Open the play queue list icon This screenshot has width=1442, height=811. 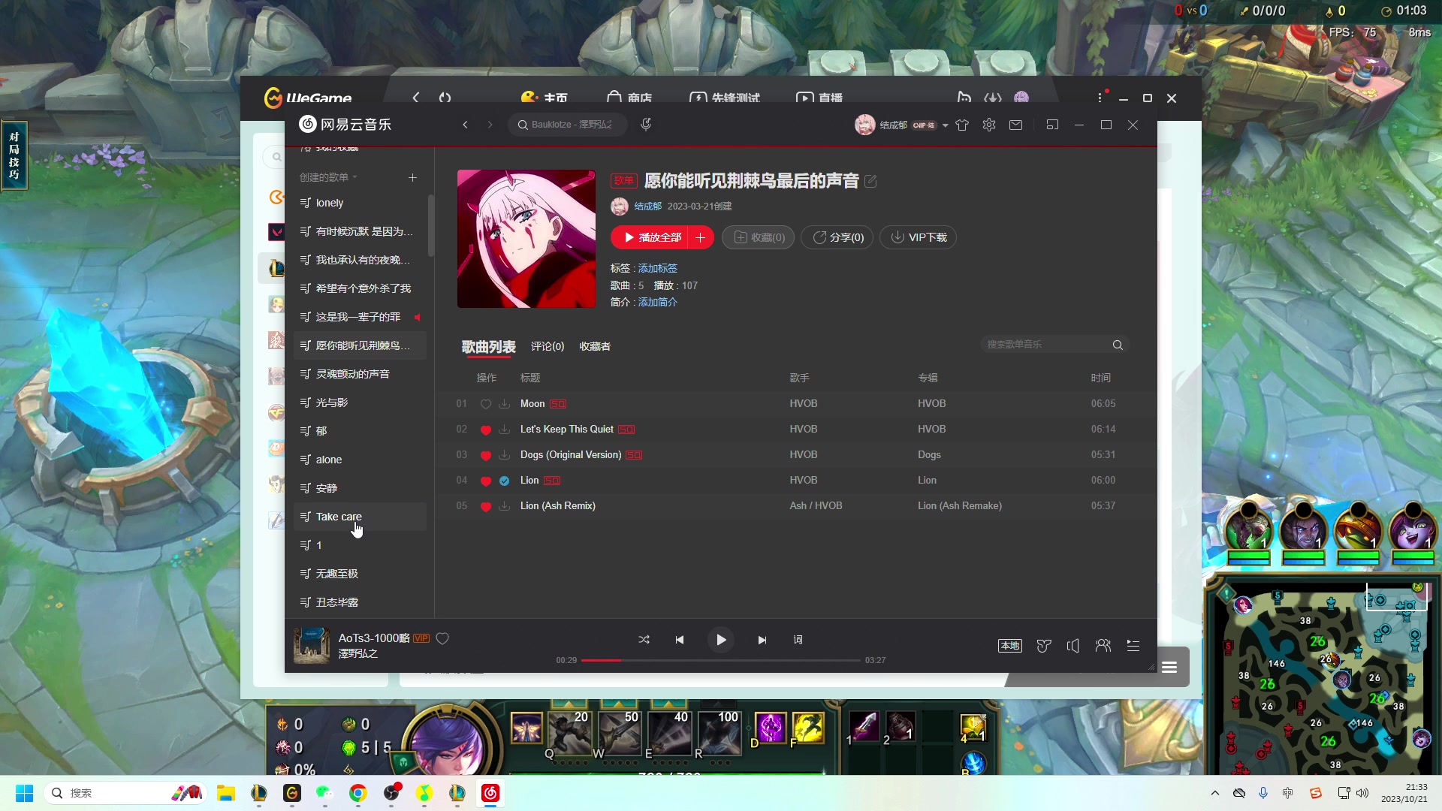[1133, 646]
